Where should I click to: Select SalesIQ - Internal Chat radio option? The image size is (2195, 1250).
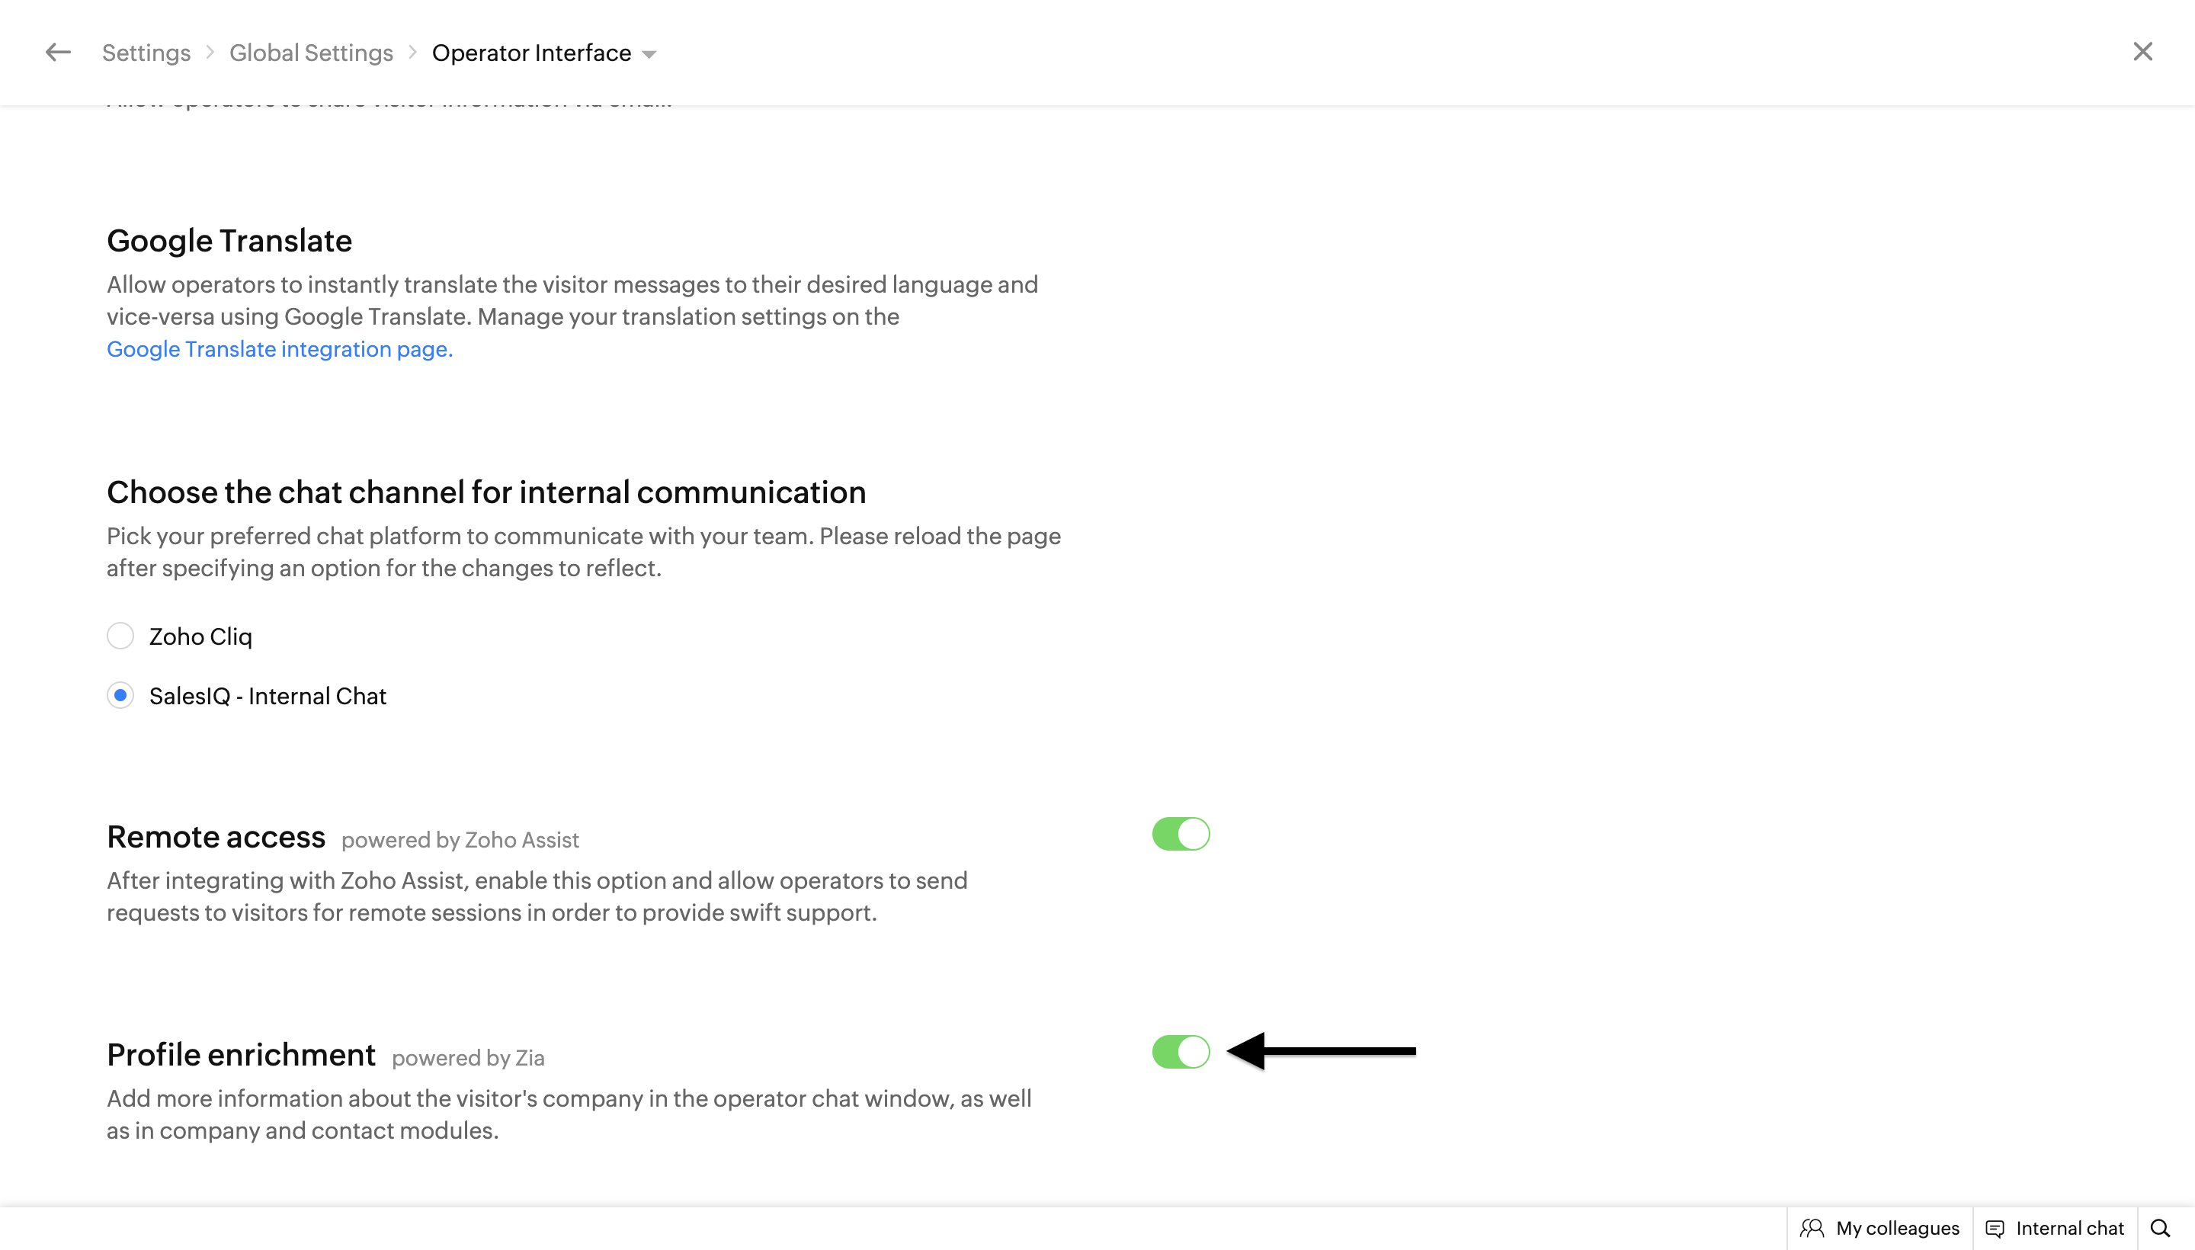click(x=120, y=695)
